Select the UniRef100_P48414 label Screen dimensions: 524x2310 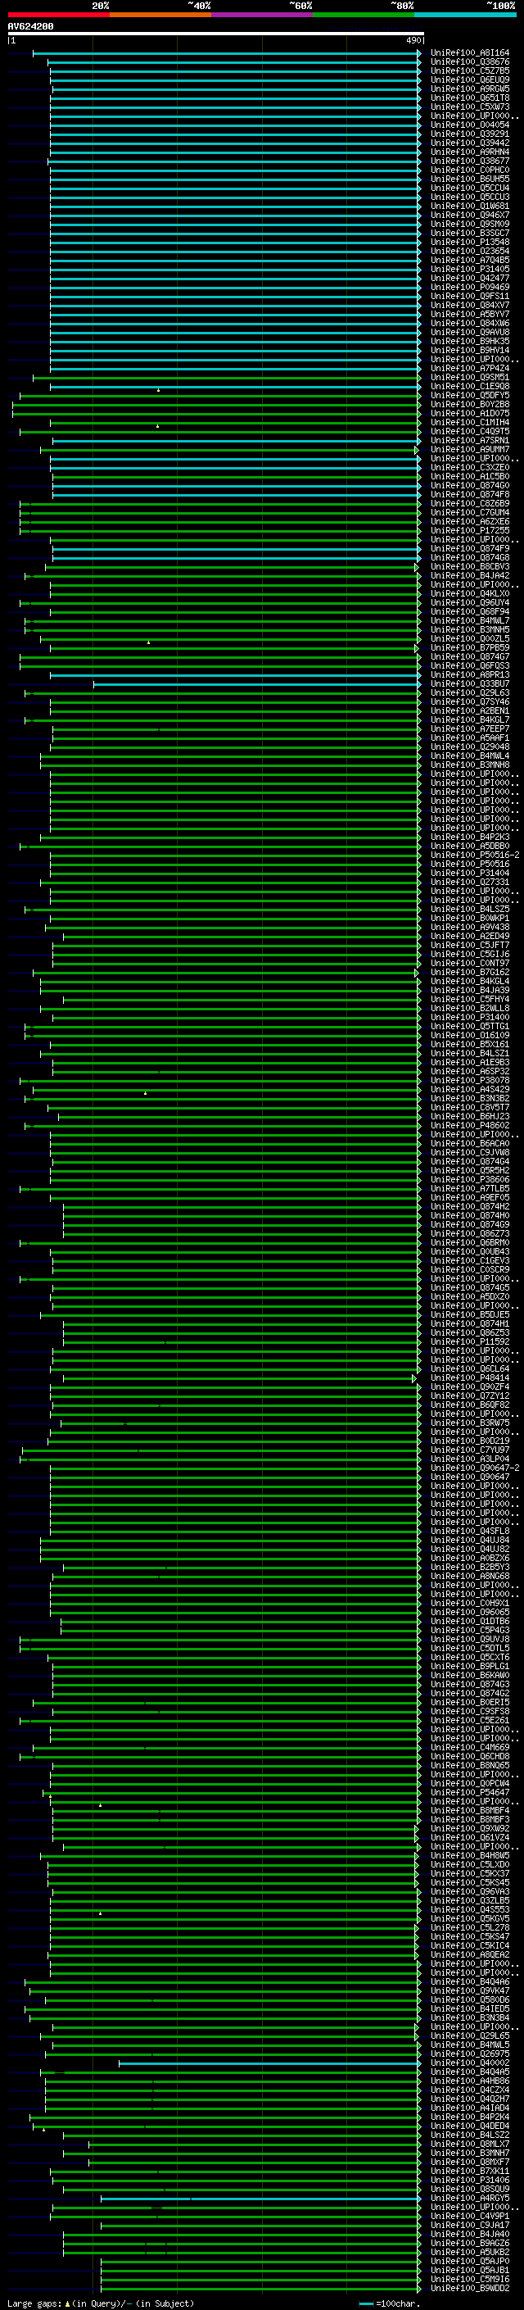[470, 1377]
